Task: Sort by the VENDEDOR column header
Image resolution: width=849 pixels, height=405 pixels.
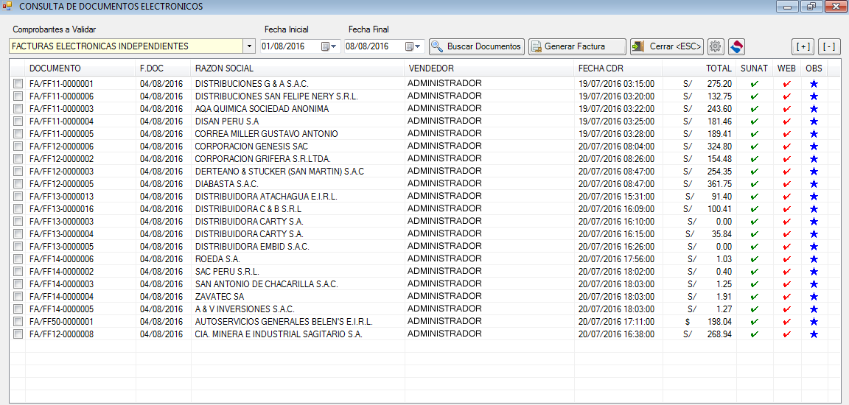Action: [x=489, y=68]
